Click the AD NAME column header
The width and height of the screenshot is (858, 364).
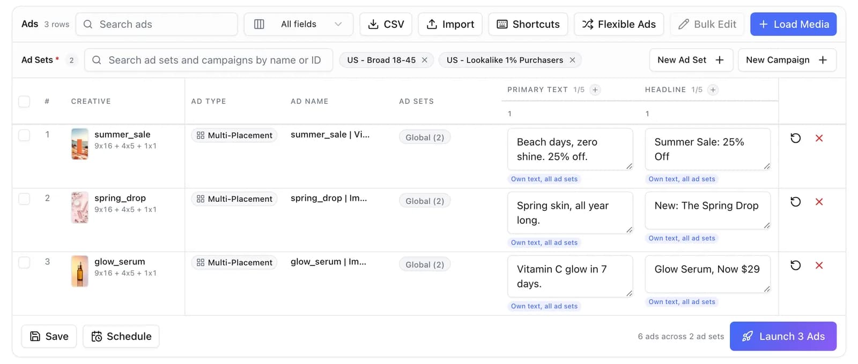[x=309, y=101]
